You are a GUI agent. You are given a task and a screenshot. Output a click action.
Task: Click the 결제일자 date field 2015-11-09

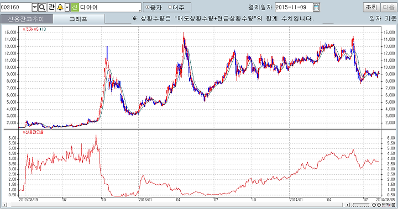[x=294, y=7]
